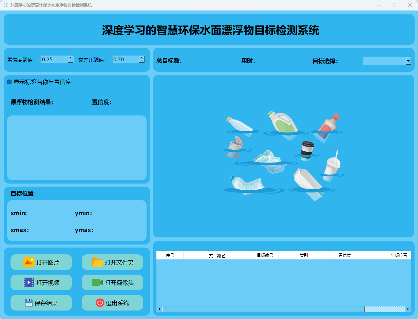Click the app icon in title bar
418x319 pixels.
coord(5,5)
